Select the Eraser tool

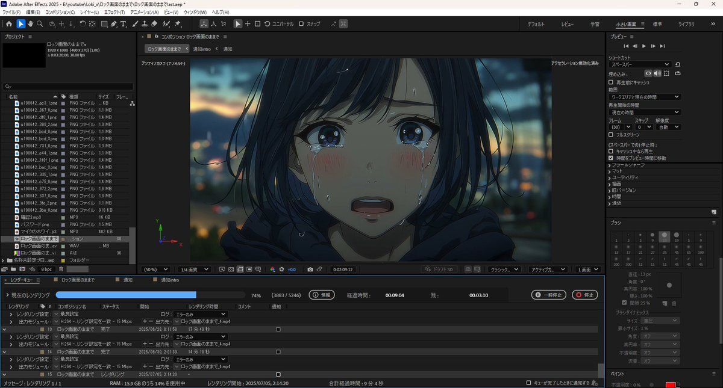coord(154,24)
